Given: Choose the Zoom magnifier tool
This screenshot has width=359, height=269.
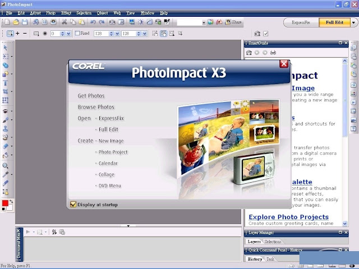Looking at the screenshot, I should point(5,166).
